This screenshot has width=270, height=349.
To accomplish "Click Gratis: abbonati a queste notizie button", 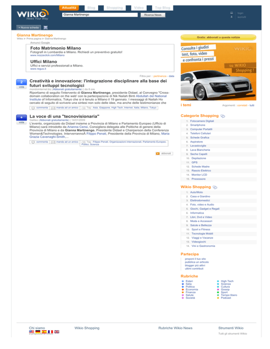I will click(x=218, y=37).
